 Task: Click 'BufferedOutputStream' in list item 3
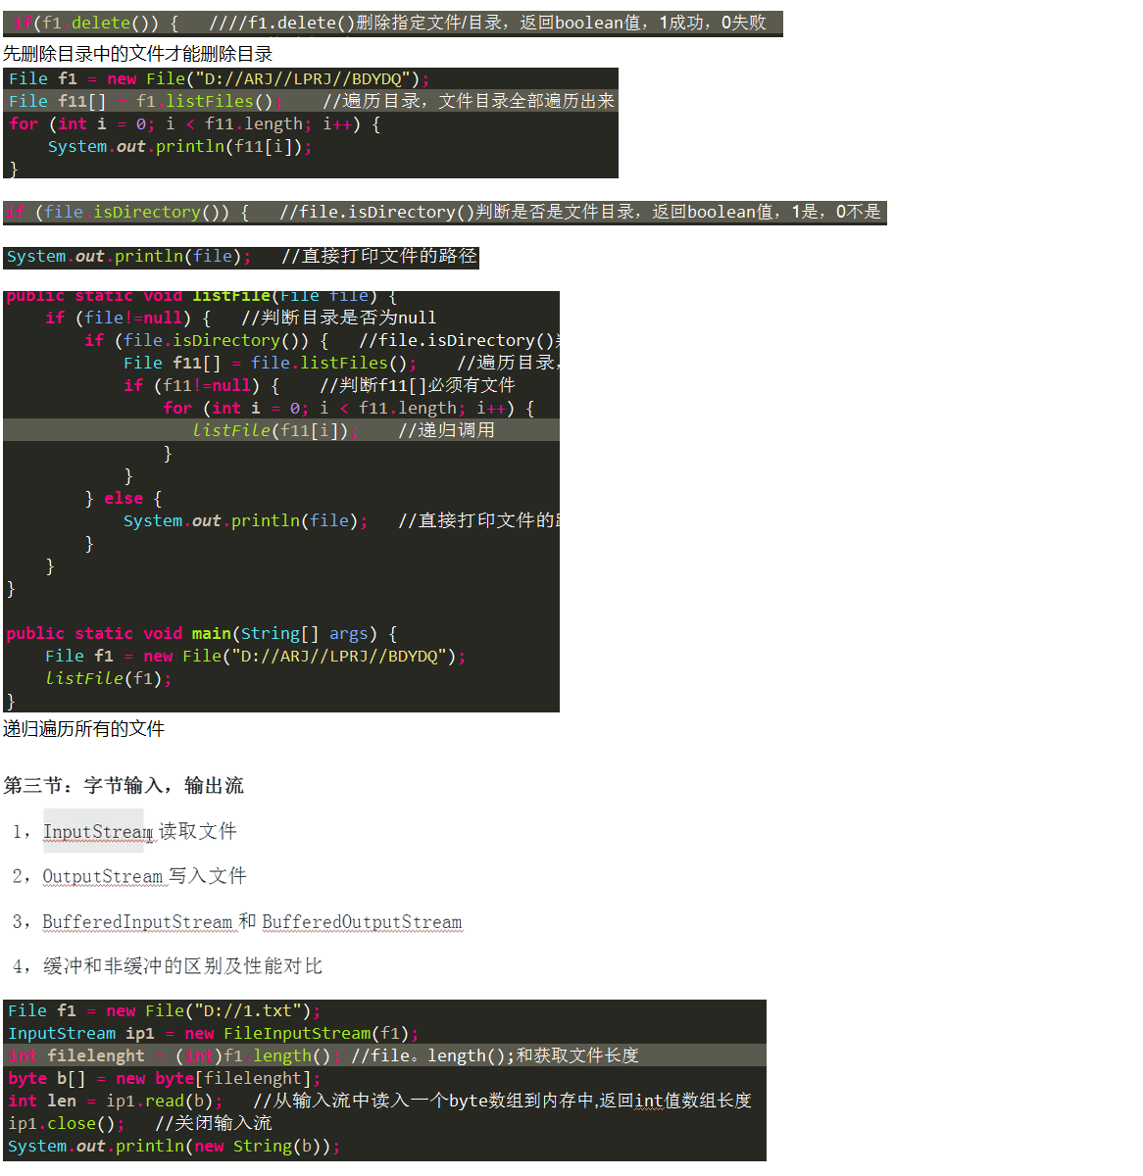point(362,922)
